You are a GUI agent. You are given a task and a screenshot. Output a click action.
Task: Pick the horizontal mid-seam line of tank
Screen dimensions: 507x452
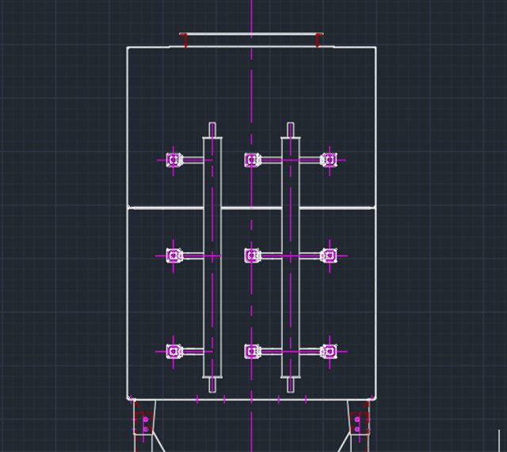[252, 208]
